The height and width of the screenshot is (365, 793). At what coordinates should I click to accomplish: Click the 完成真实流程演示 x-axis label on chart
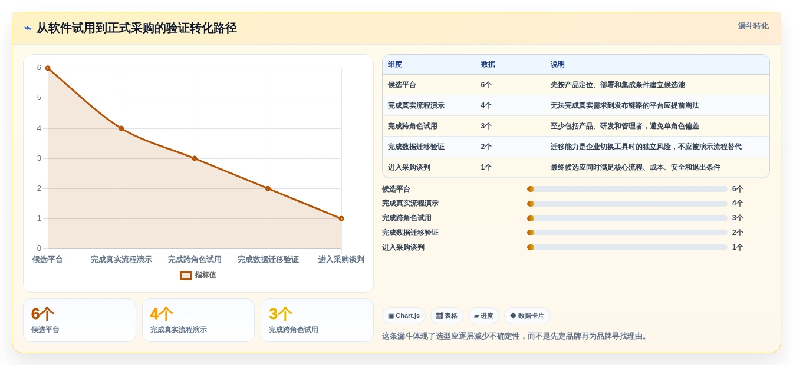121,260
